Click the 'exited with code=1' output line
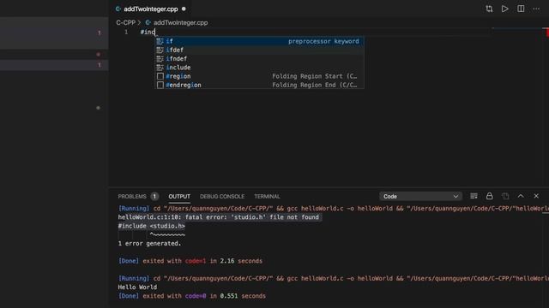Image resolution: width=549 pixels, height=308 pixels. (x=190, y=261)
